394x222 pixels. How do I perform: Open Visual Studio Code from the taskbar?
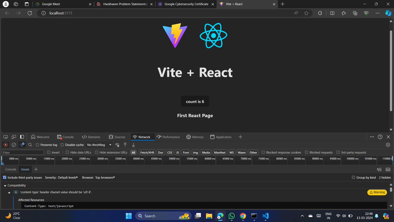[265, 216]
